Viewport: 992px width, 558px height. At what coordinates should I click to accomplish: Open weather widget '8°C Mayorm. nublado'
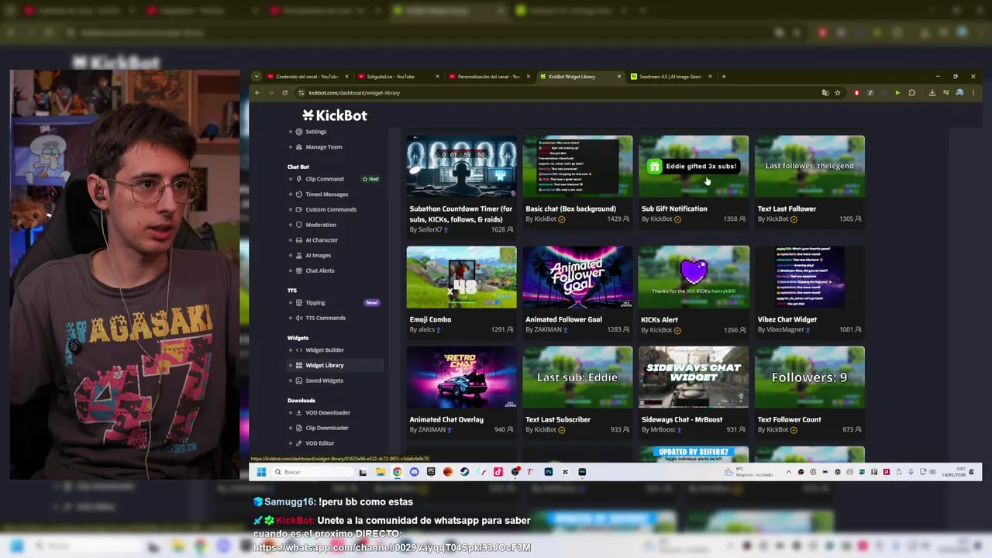749,472
